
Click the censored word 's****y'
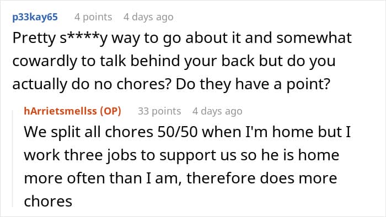[x=84, y=39]
